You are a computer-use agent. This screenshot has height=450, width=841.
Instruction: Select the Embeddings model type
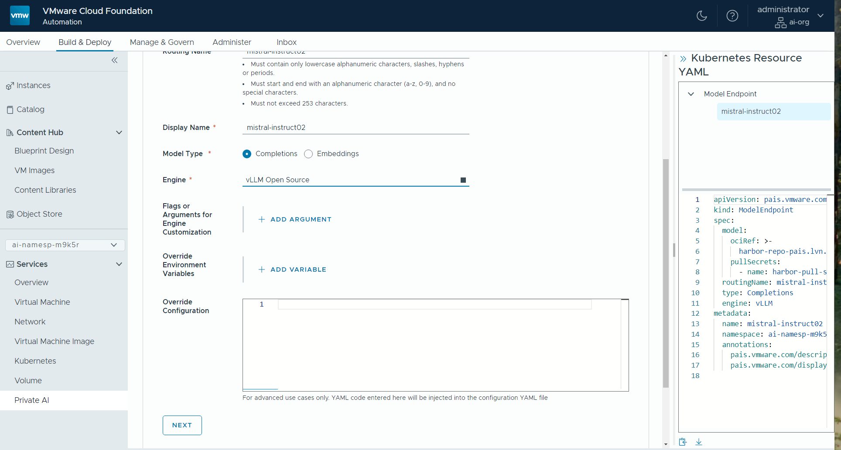tap(308, 154)
